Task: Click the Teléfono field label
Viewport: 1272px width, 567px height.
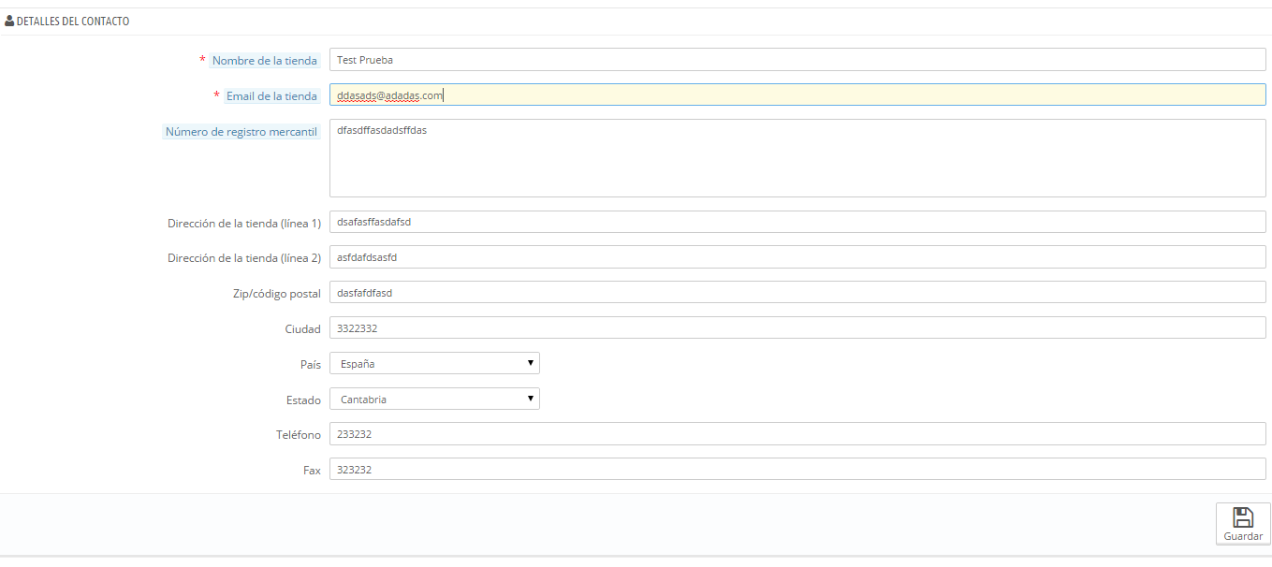Action: pos(298,435)
